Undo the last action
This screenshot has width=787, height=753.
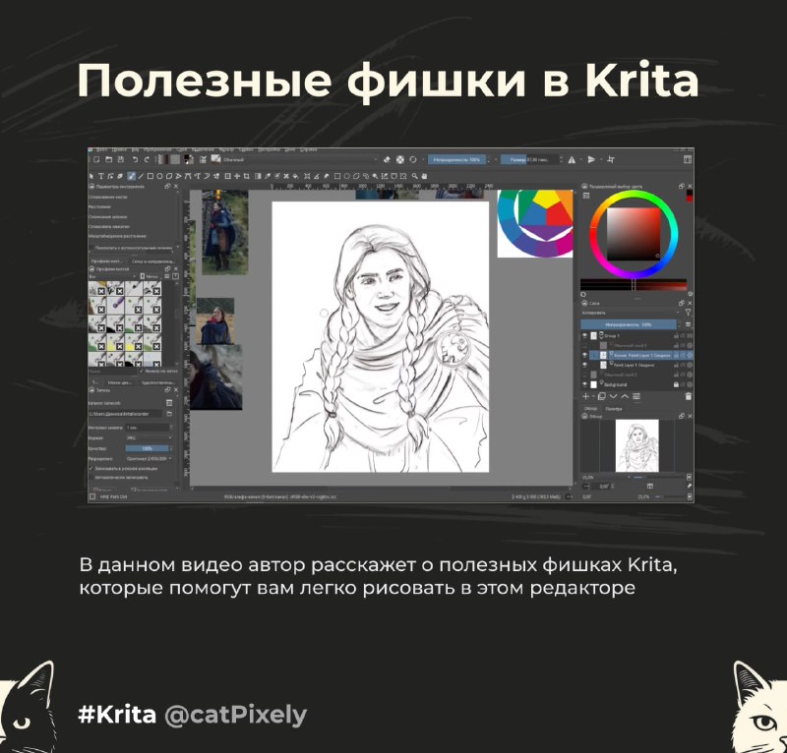pyautogui.click(x=135, y=159)
